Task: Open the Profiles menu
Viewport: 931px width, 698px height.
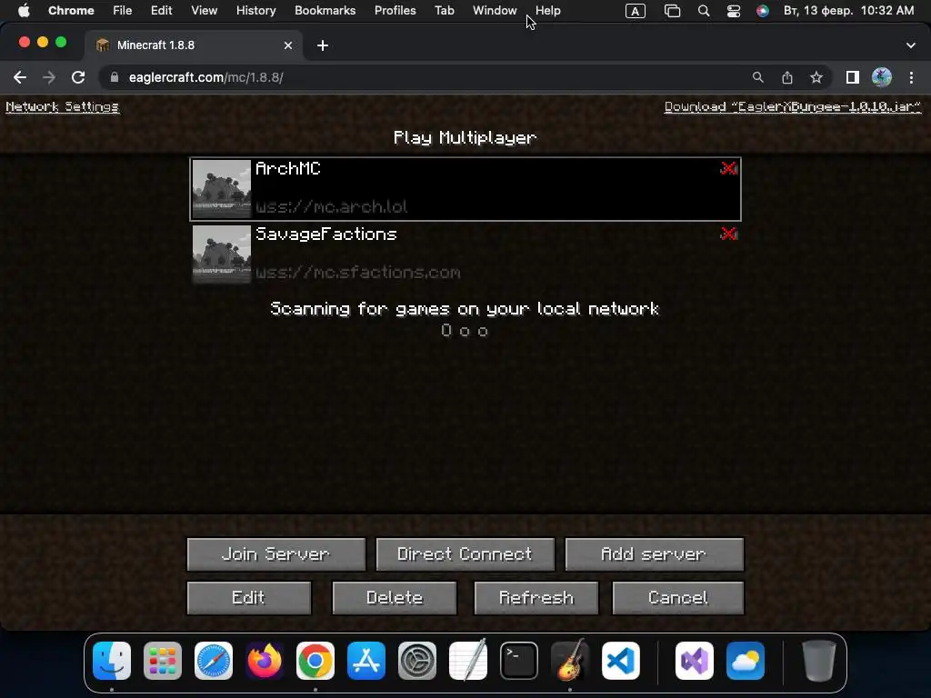Action: (395, 10)
